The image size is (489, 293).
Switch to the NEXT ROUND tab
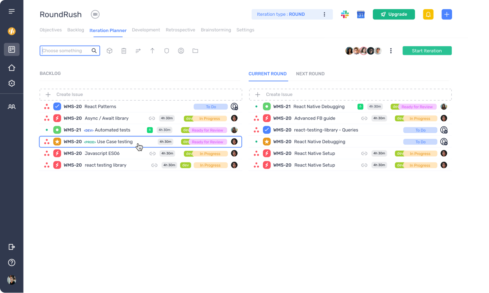310,74
